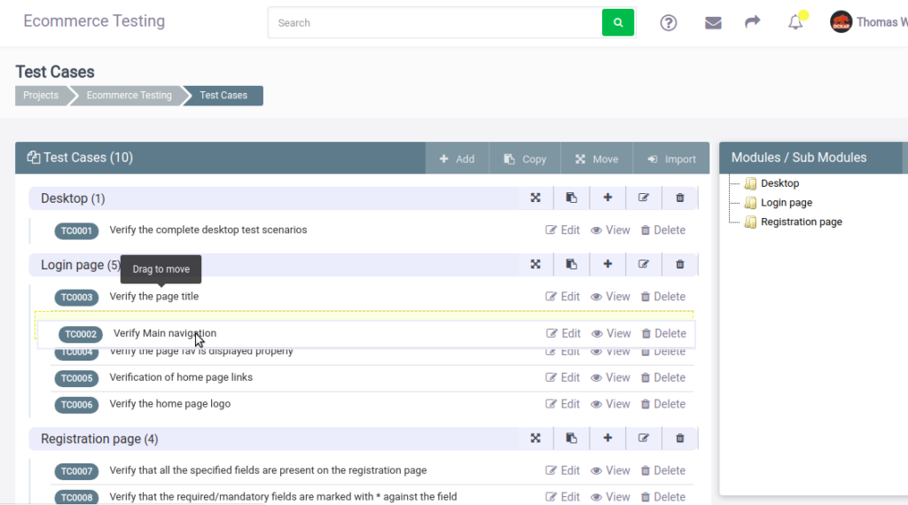Delete test case TC0003

click(663, 297)
